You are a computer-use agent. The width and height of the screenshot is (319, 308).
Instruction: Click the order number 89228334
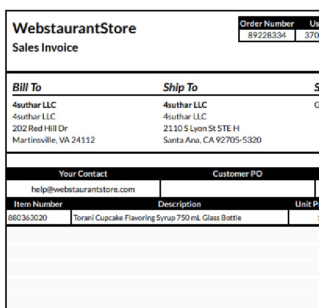point(267,35)
